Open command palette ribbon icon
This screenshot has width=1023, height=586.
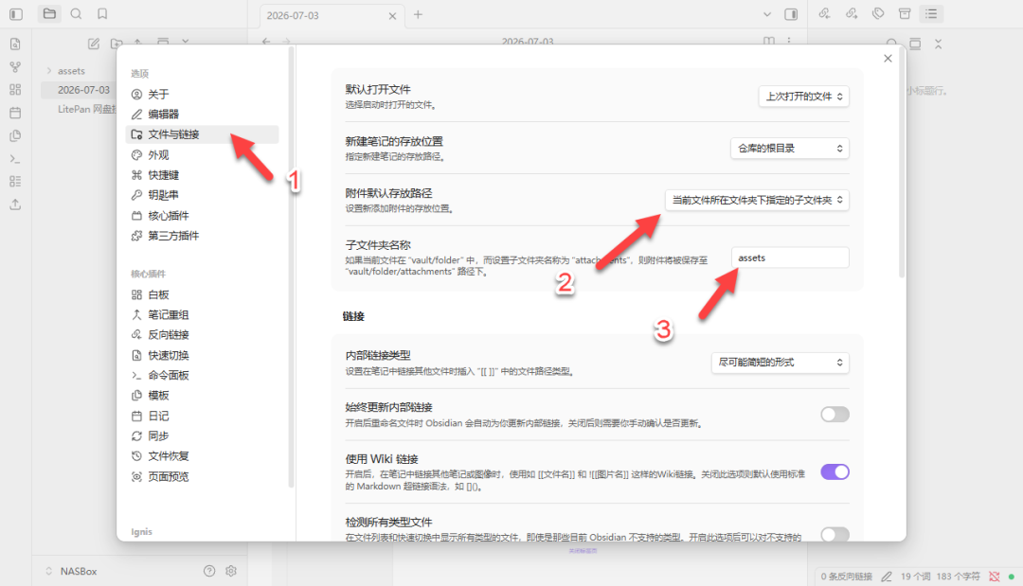coord(16,159)
